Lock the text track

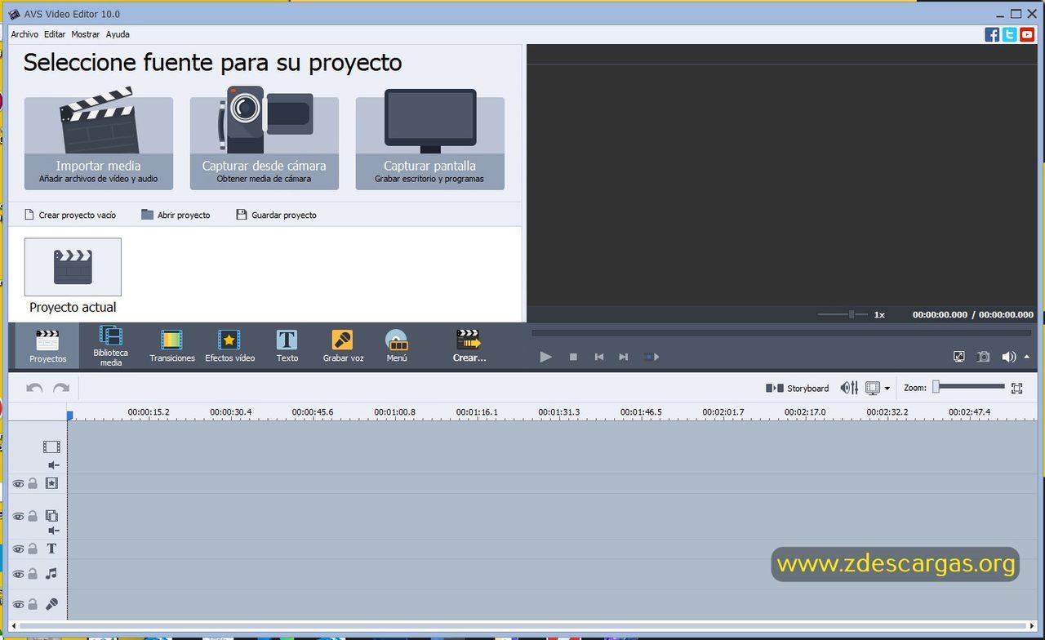(33, 549)
